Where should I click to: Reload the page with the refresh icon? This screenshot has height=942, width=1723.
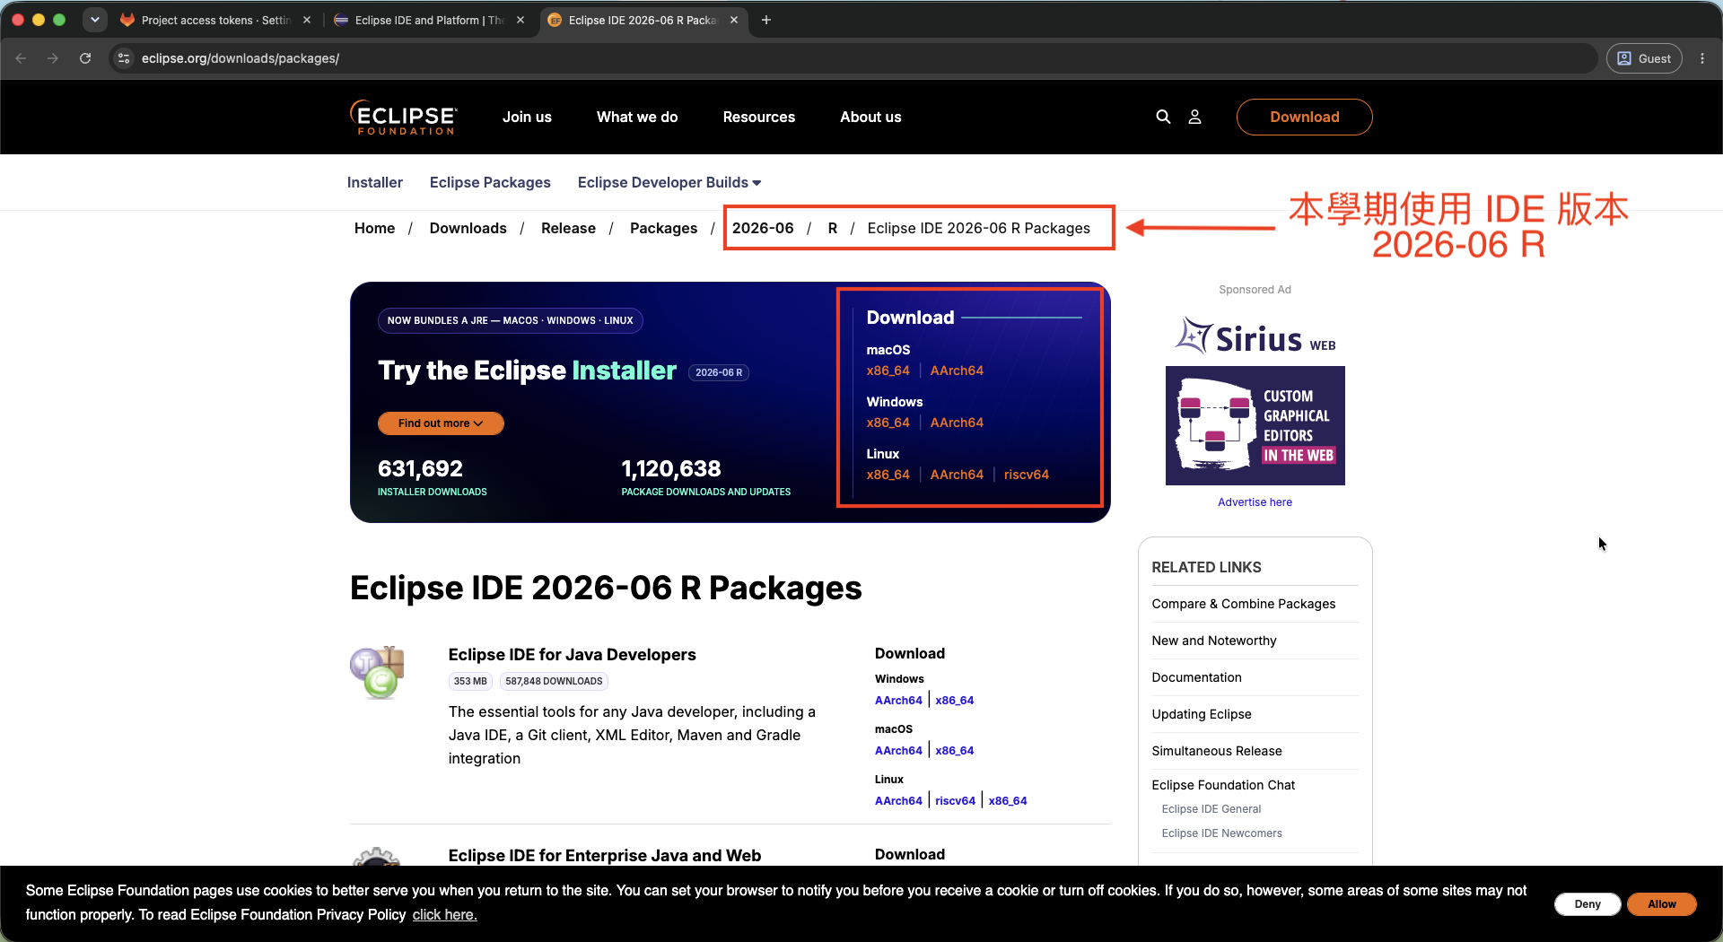coord(85,58)
